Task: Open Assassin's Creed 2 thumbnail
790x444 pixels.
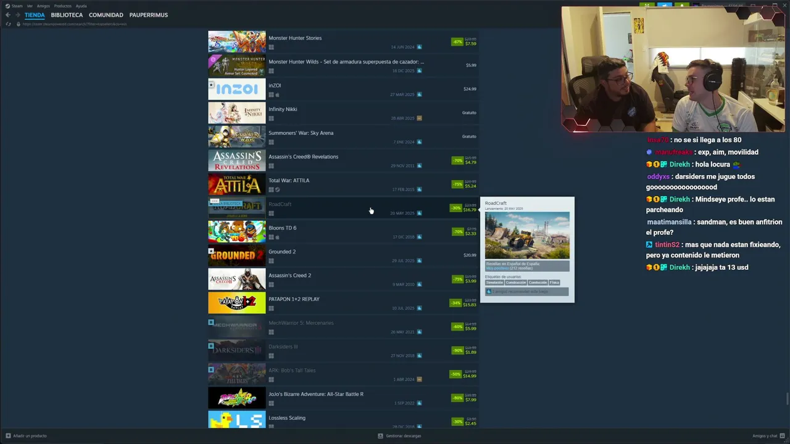Action: (x=237, y=279)
